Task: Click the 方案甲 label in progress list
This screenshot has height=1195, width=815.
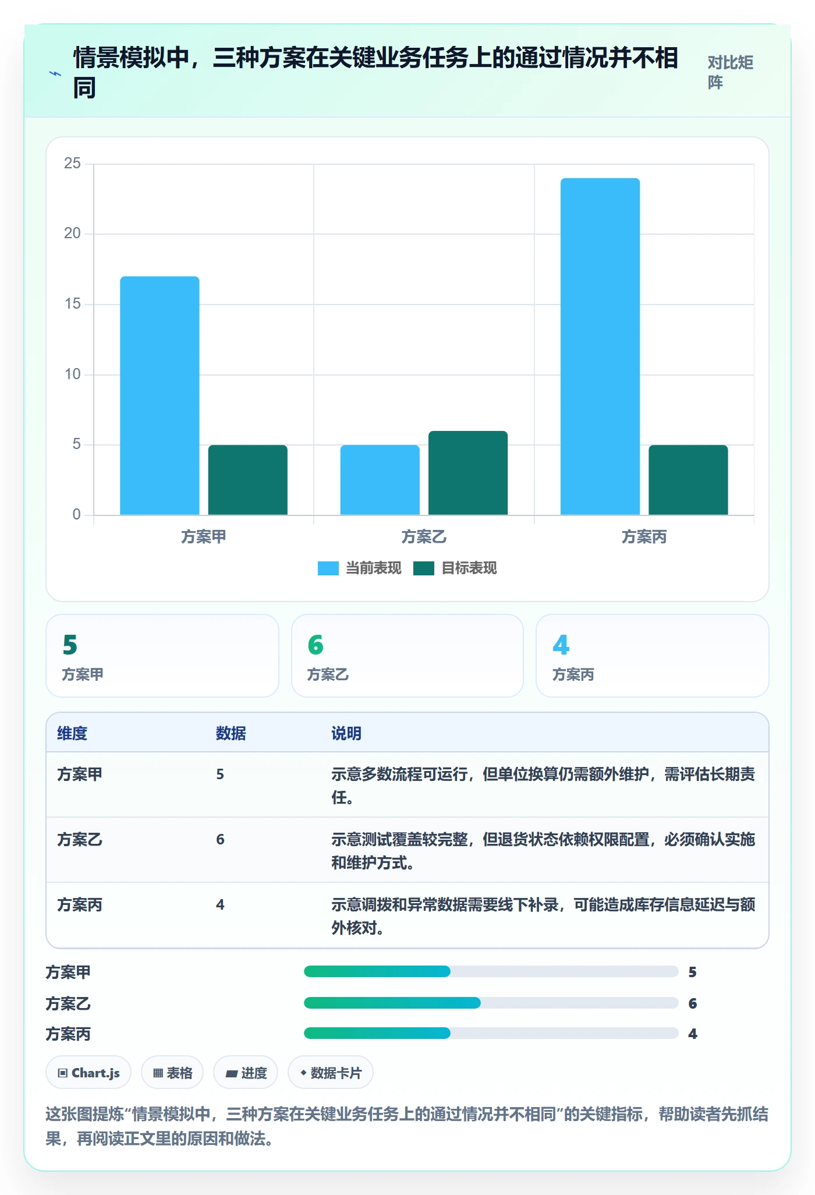Action: [68, 972]
